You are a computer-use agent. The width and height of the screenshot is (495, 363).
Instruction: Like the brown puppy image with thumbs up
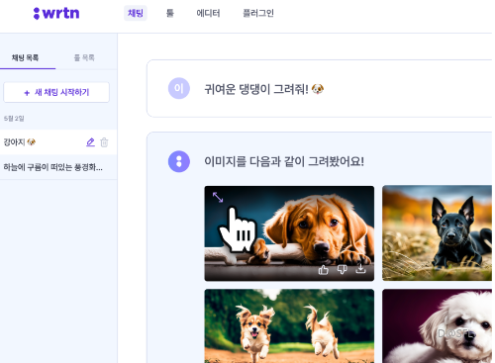[323, 270]
